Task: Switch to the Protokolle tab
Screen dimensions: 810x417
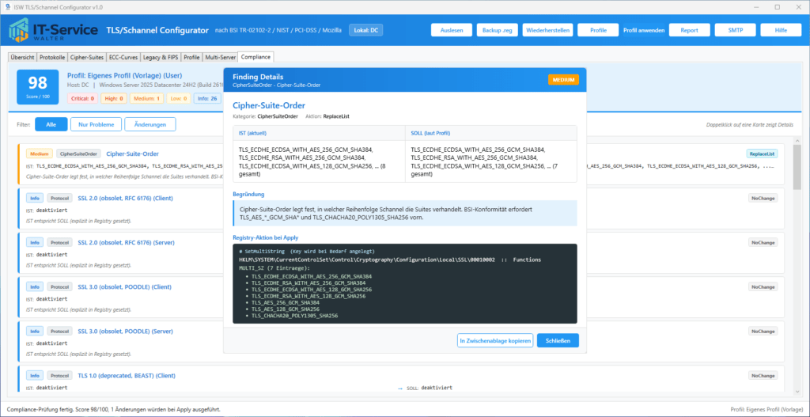Action: pos(53,57)
